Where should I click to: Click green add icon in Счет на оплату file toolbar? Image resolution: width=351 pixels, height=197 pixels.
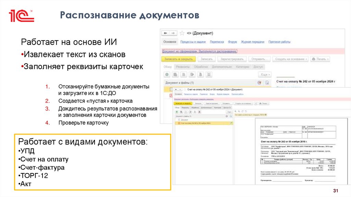[177, 112]
